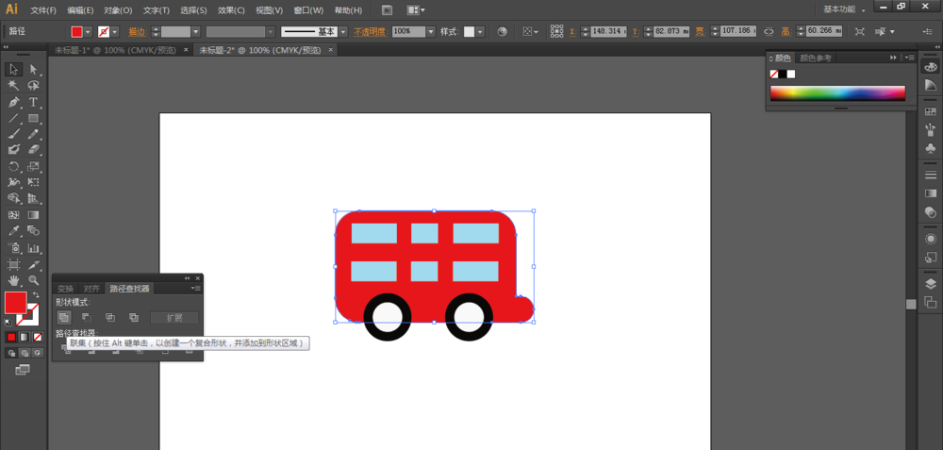Swap fill and stroke arrow icon
The width and height of the screenshot is (943, 450).
coord(36,294)
